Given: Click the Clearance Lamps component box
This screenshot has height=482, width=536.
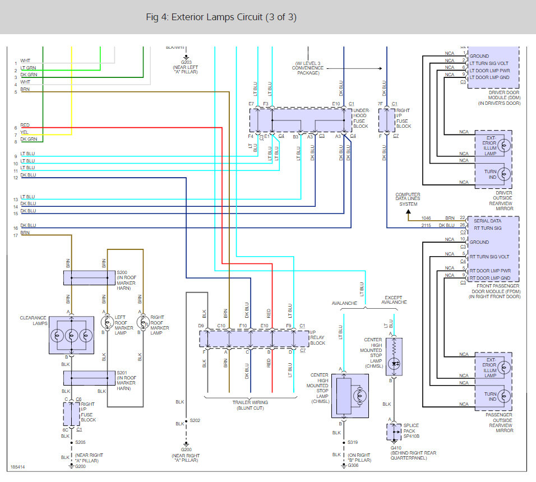Looking at the screenshot, I should click(71, 335).
